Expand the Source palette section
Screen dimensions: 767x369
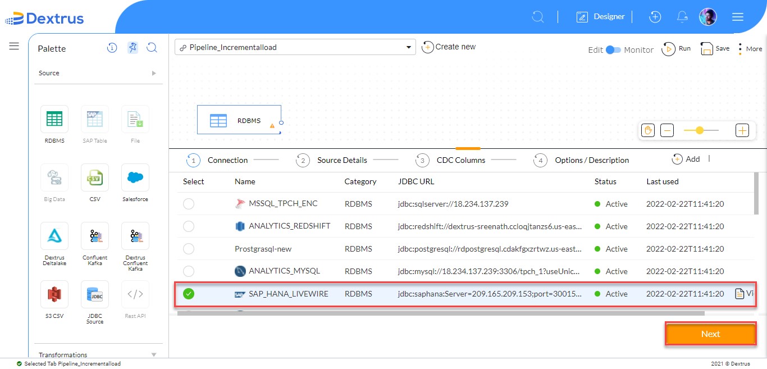coord(98,73)
